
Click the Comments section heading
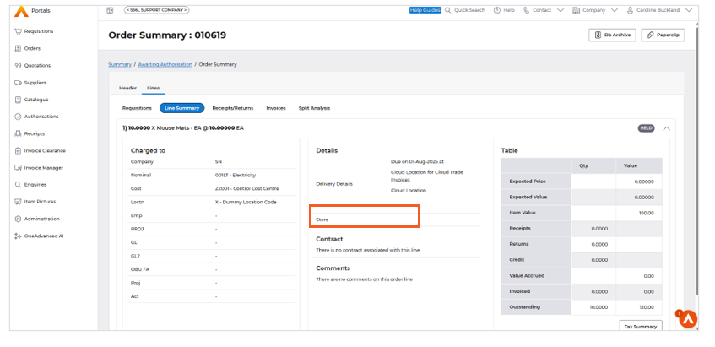[333, 268]
